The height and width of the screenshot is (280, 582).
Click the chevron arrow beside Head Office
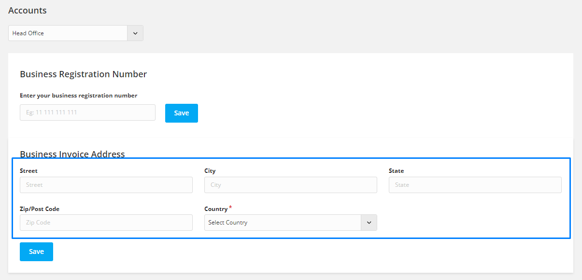135,33
